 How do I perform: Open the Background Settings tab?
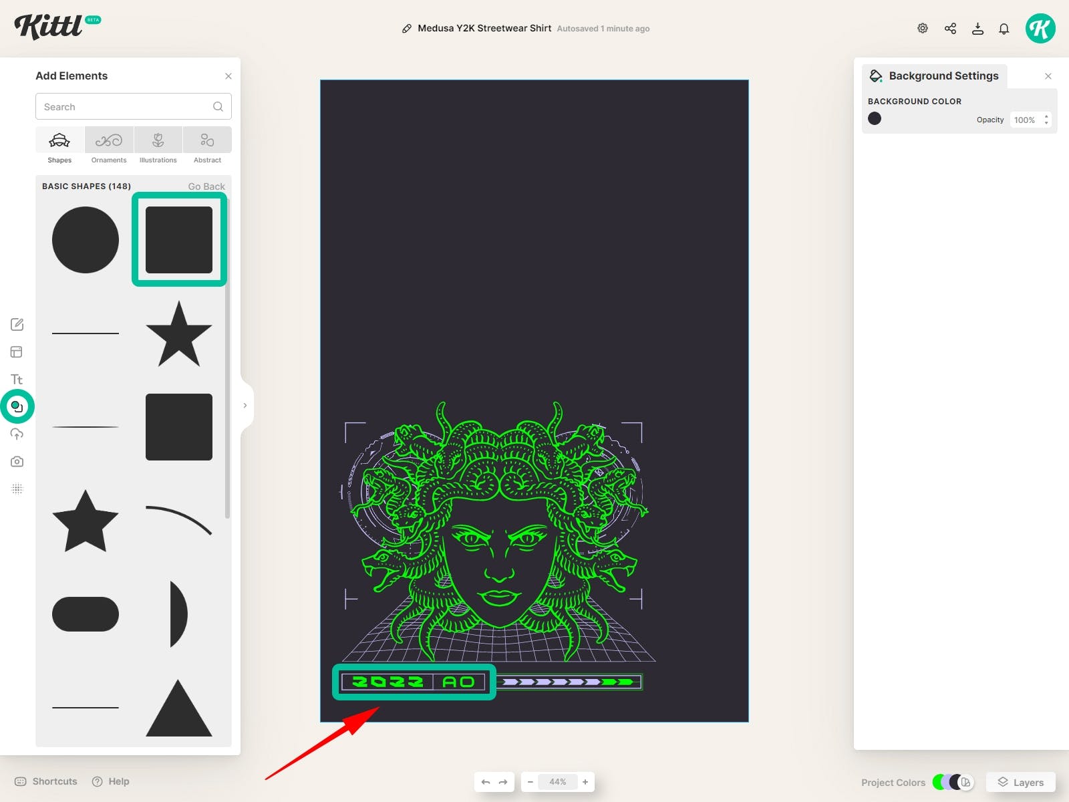(x=934, y=76)
